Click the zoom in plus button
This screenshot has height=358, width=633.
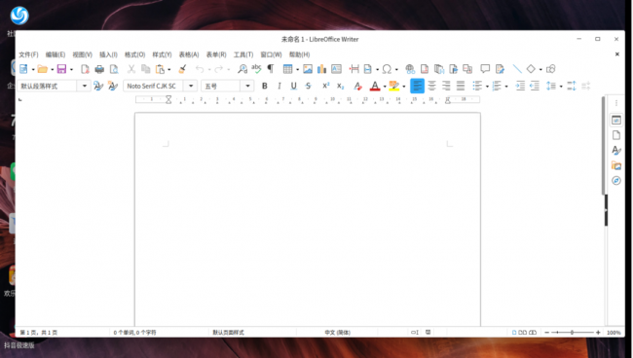tap(598, 332)
